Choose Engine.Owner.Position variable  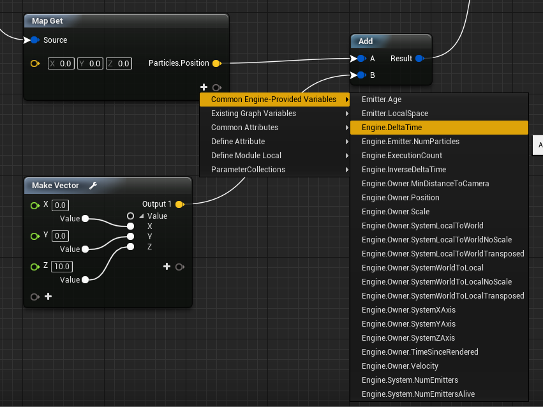(440, 198)
